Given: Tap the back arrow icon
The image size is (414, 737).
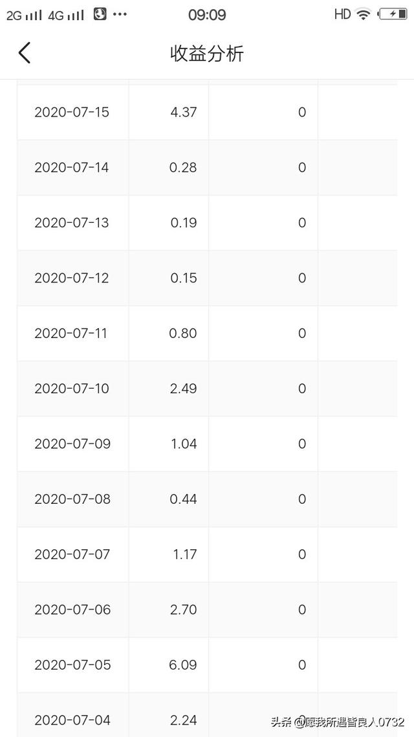Looking at the screenshot, I should 25,52.
